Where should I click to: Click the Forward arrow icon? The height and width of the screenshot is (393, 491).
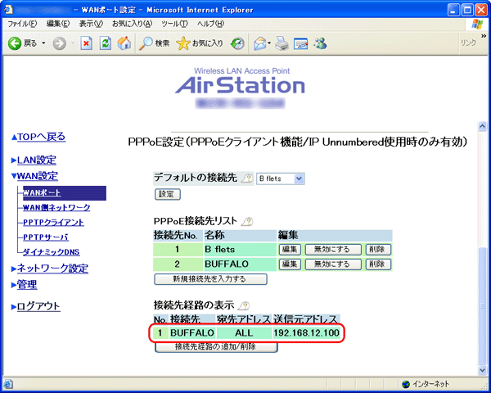click(x=59, y=43)
